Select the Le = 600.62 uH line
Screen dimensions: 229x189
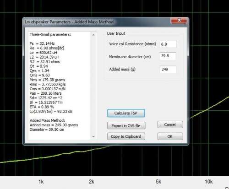(x=44, y=53)
